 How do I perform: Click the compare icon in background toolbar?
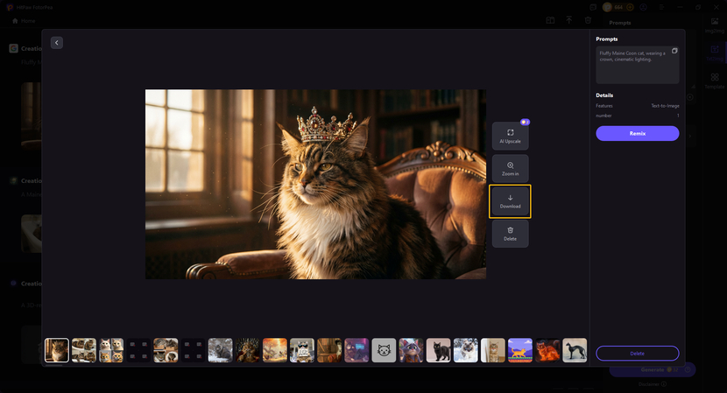550,20
